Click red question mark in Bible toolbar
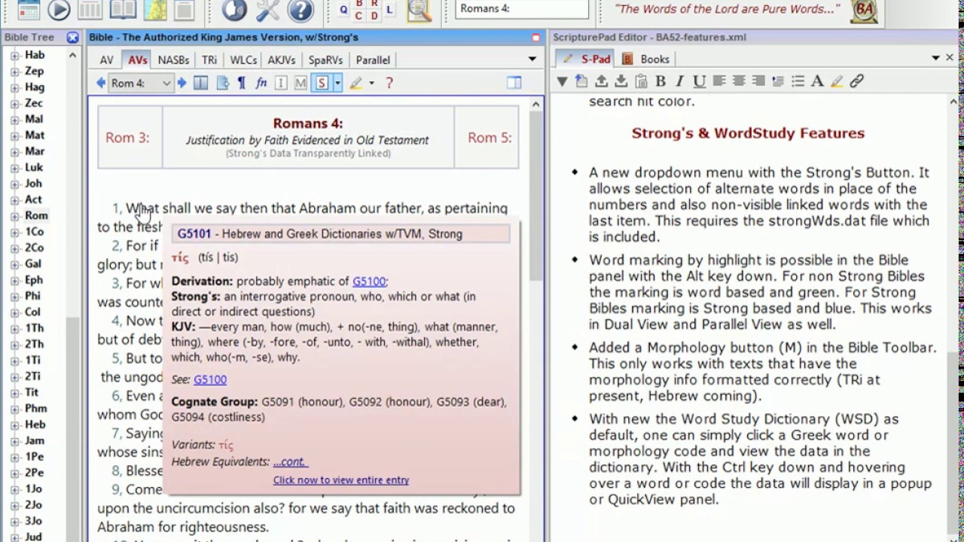Screen dimensions: 964x542 [389, 83]
